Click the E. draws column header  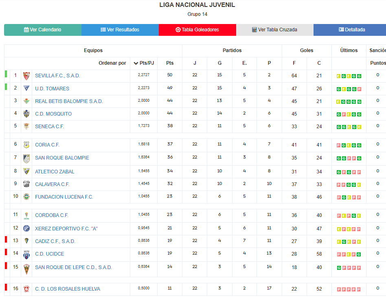[244, 63]
